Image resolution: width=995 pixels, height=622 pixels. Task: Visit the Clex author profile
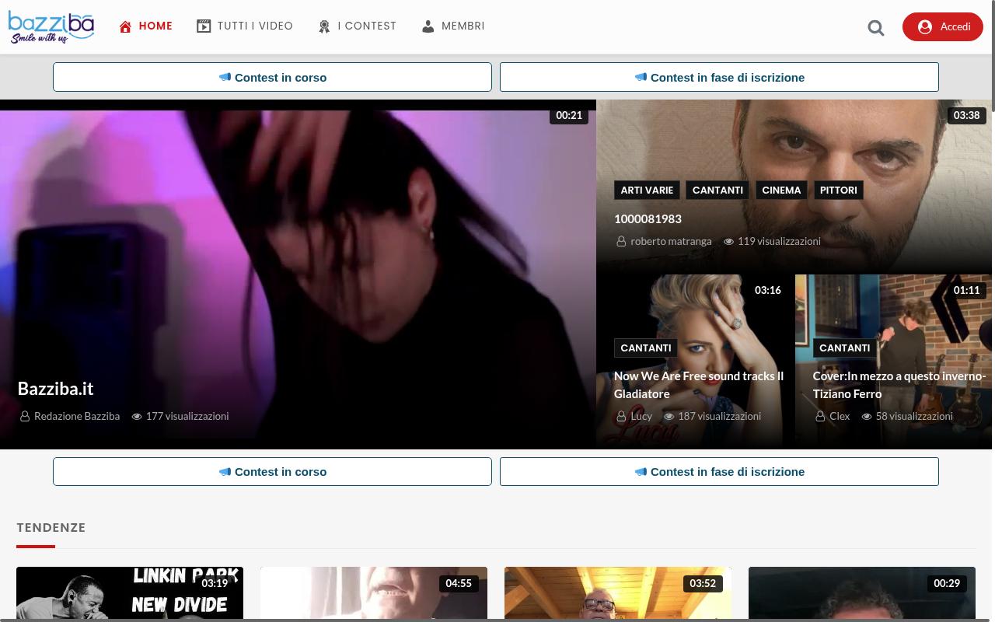pyautogui.click(x=840, y=417)
